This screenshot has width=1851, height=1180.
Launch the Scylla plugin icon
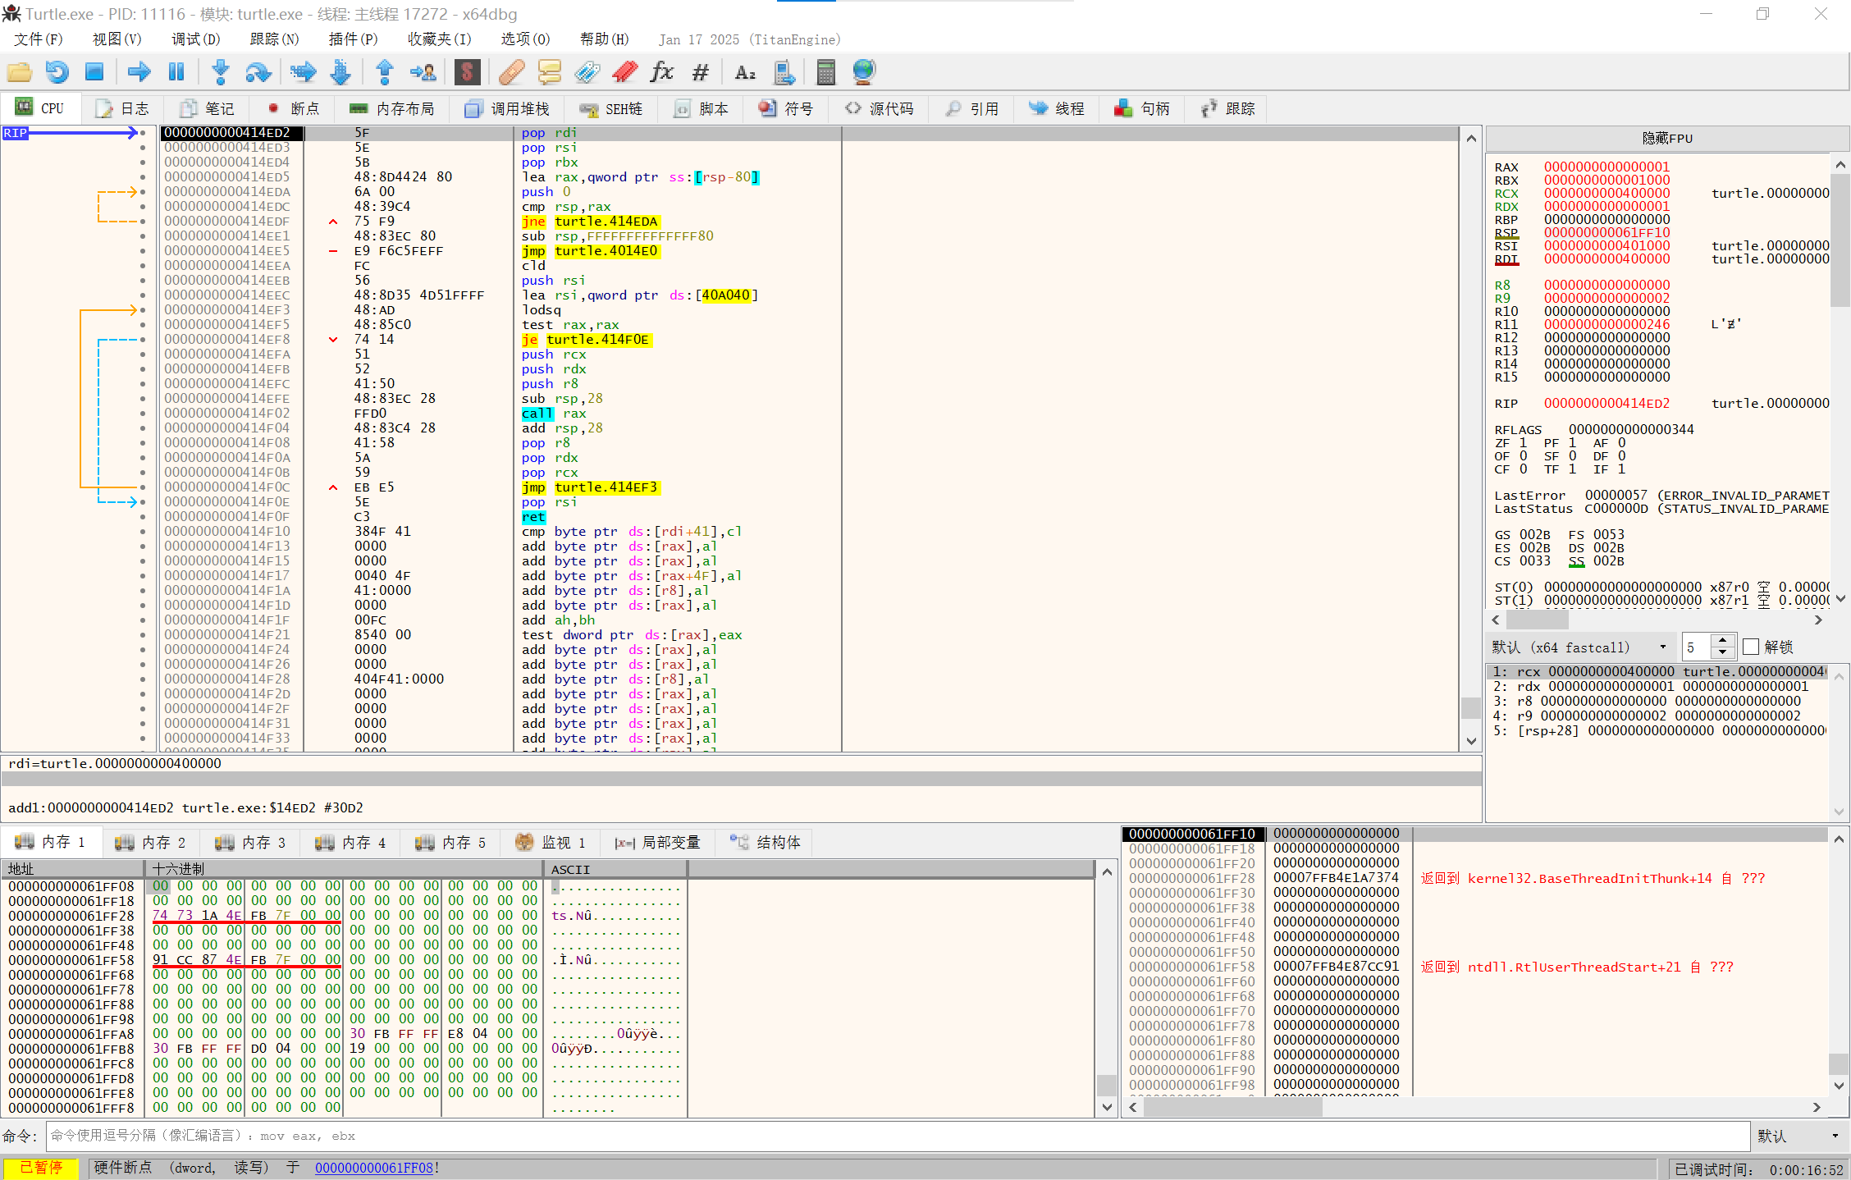(x=467, y=72)
